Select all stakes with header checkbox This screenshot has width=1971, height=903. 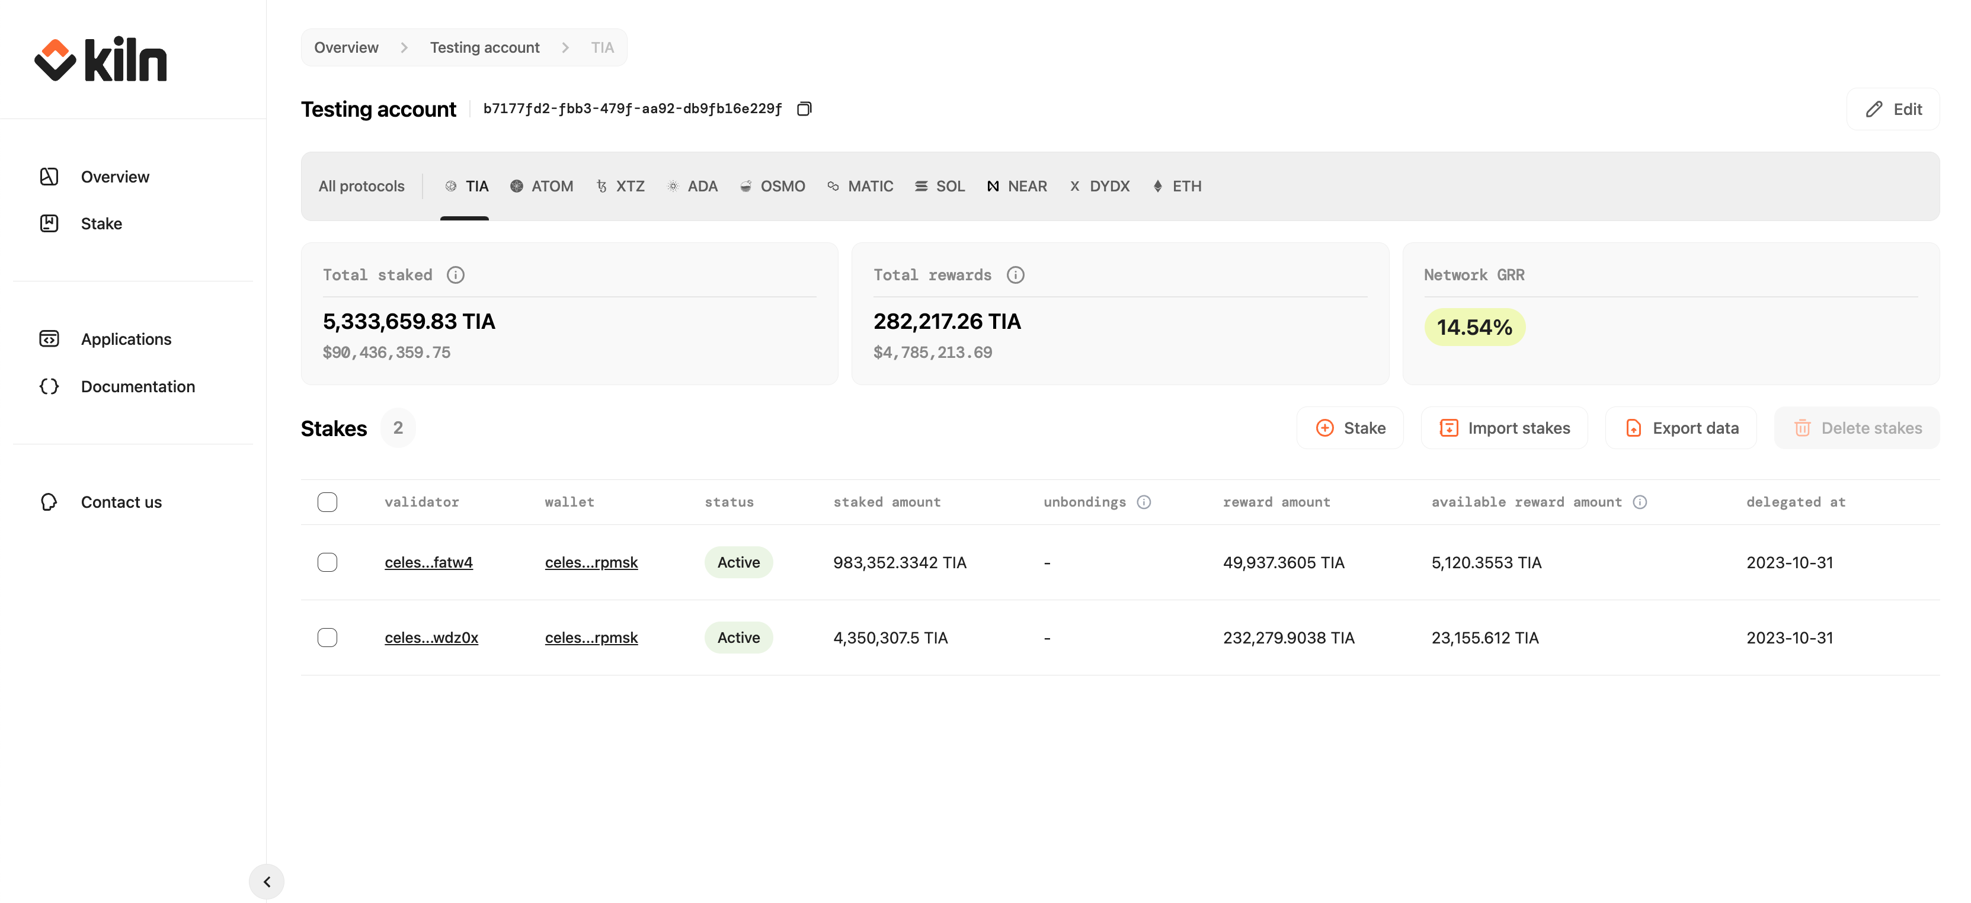[328, 502]
